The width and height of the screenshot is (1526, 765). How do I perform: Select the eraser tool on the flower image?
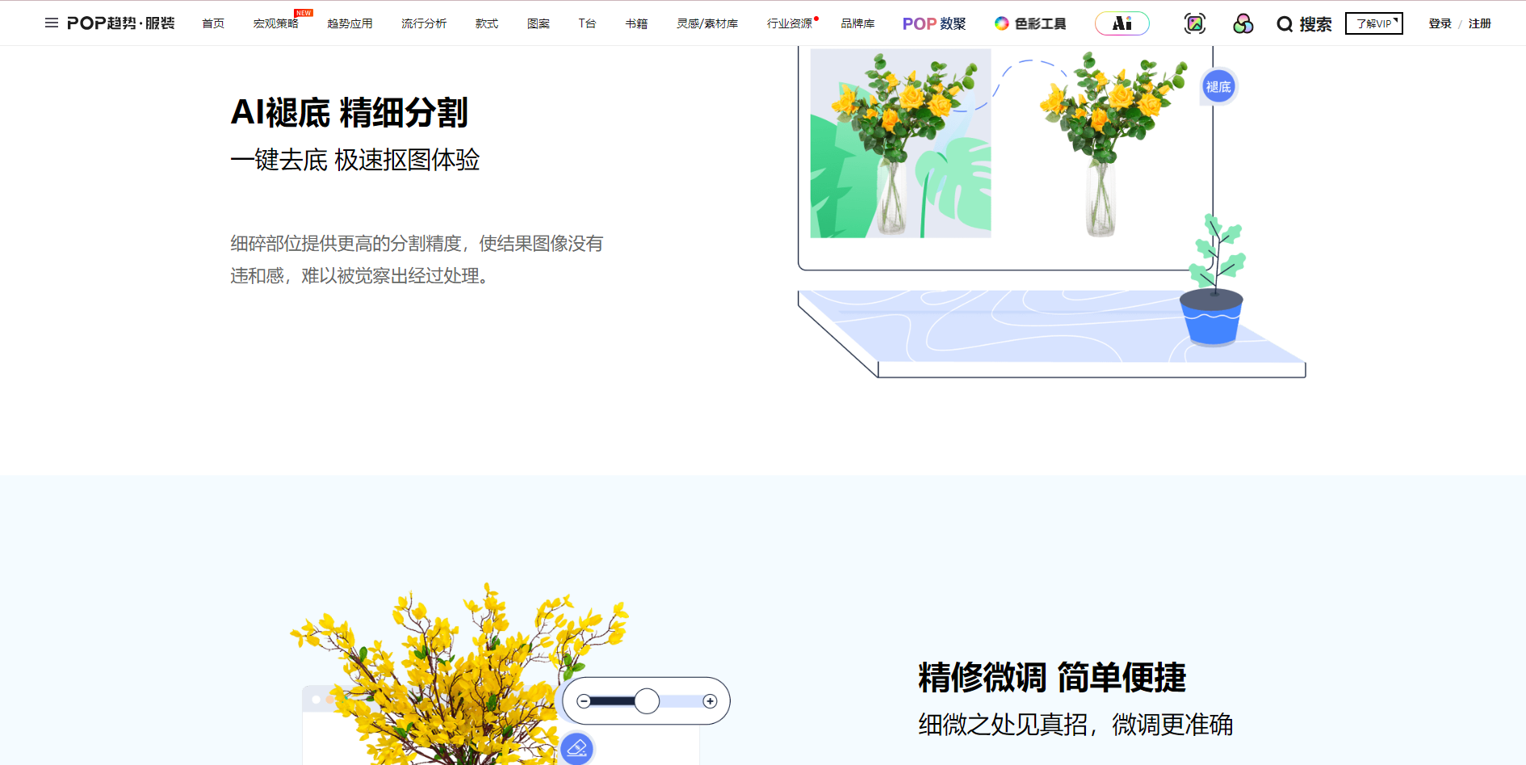pos(576,749)
